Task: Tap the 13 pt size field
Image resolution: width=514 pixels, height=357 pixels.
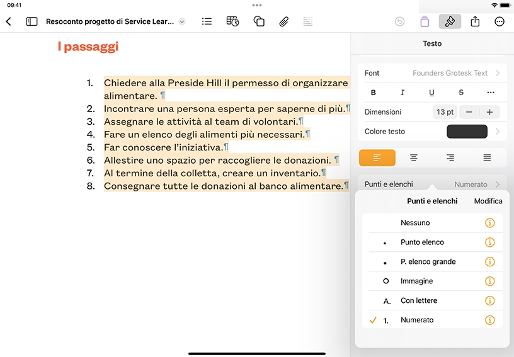Action: 445,112
